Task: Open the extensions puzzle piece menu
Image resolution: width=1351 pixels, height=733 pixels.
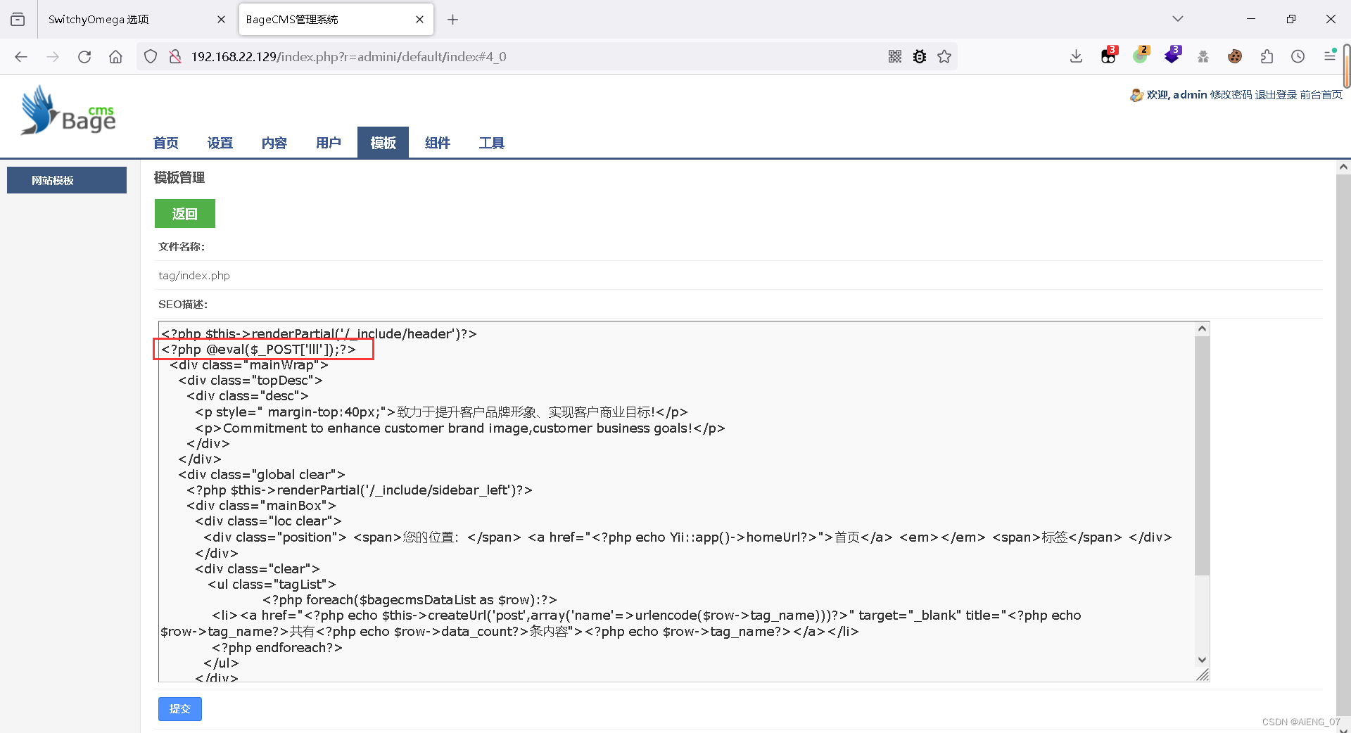Action: click(1267, 57)
